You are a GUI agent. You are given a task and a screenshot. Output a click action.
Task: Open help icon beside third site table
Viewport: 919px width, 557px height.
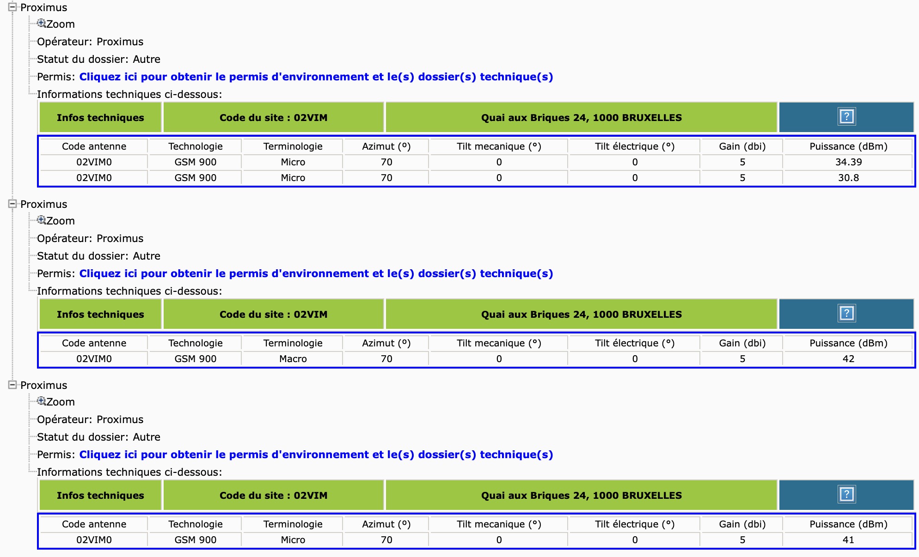point(846,495)
